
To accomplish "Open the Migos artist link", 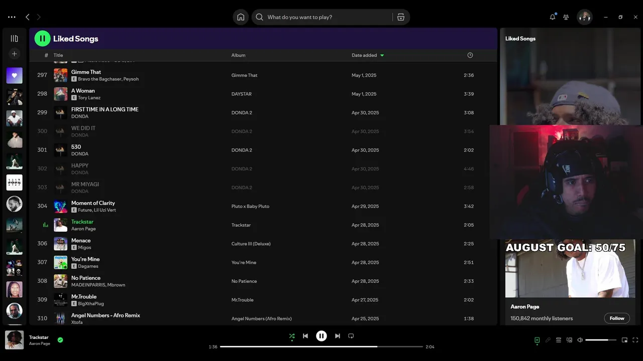I will coord(84,248).
